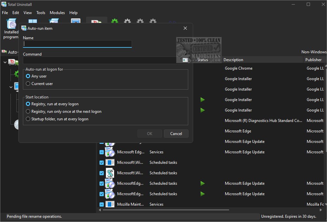Viewport: 327px width, 222px height.
Task: Click the Cancel button
Action: [x=176, y=133]
